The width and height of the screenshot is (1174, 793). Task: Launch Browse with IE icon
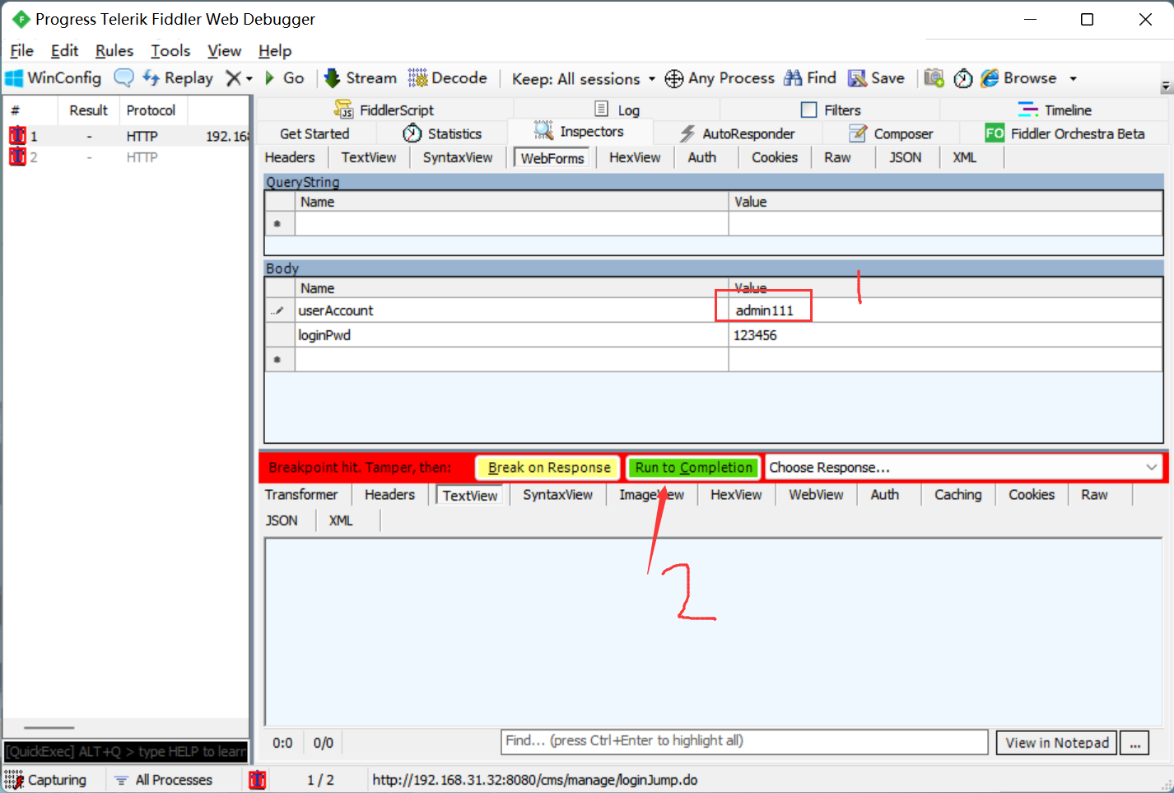click(1018, 78)
